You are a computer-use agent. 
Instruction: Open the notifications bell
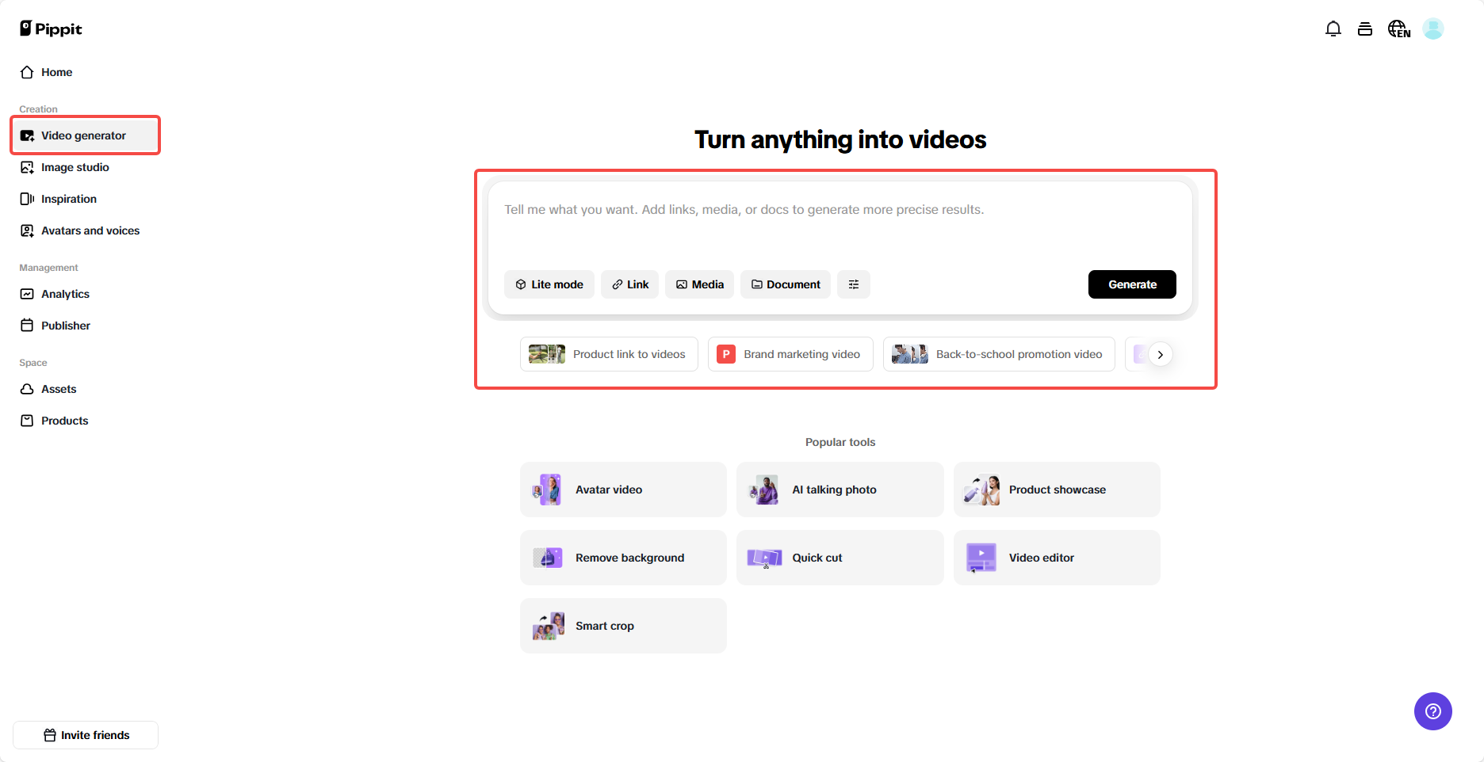click(x=1333, y=29)
